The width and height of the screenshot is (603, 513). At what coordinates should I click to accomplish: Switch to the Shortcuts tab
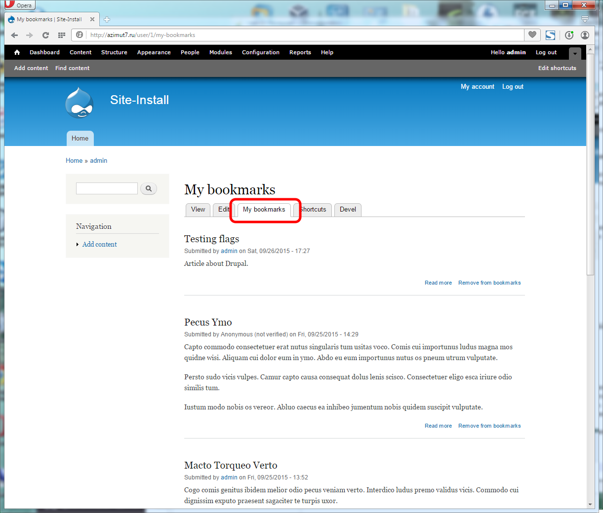(x=313, y=210)
